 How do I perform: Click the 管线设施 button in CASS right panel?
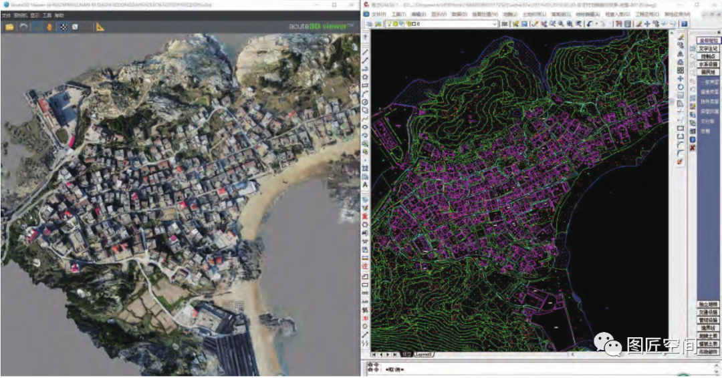[x=708, y=320]
